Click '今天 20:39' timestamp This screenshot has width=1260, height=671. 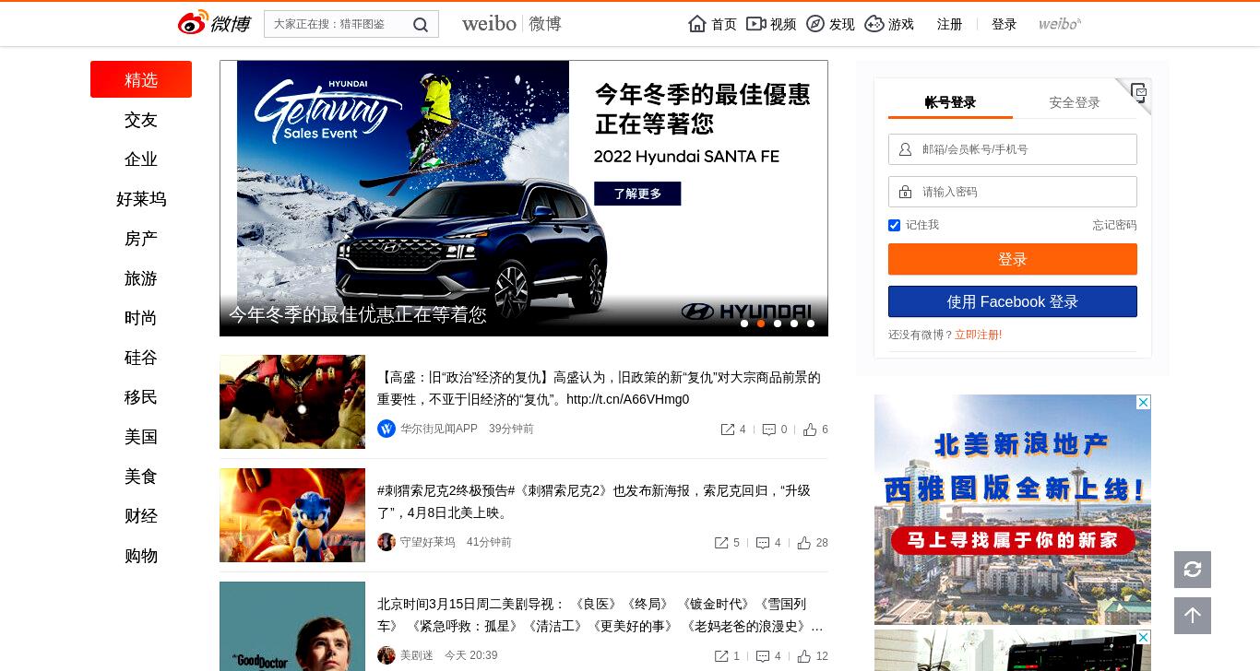coord(470,655)
